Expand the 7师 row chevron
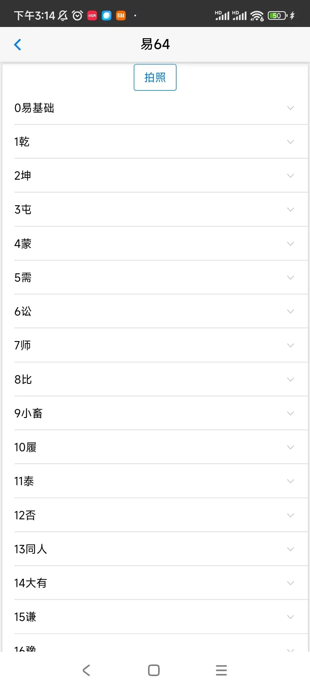The height and width of the screenshot is (689, 310). click(x=290, y=345)
